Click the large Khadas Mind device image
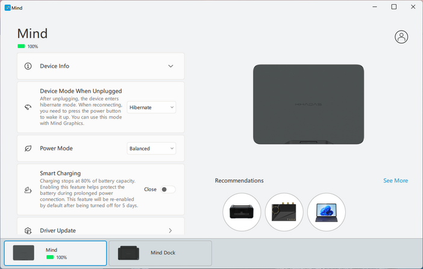This screenshot has width=423, height=269. (309, 104)
